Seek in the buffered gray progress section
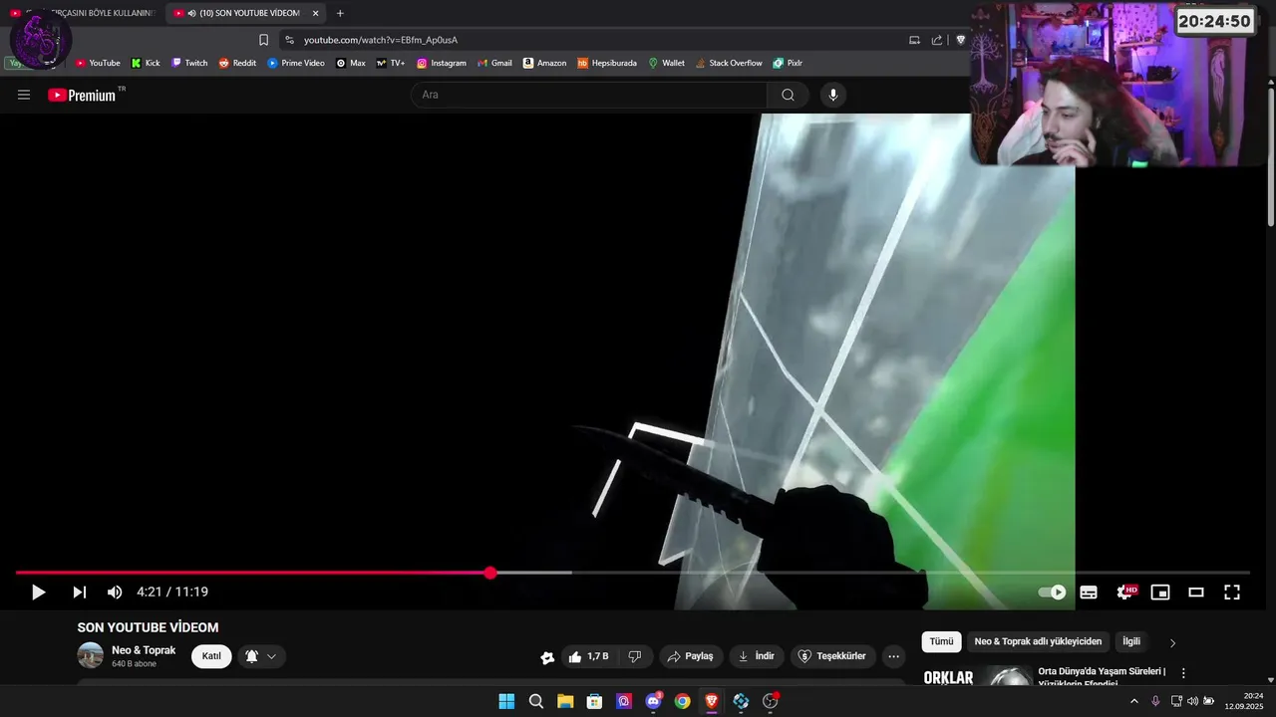The height and width of the screenshot is (717, 1276). [x=533, y=573]
